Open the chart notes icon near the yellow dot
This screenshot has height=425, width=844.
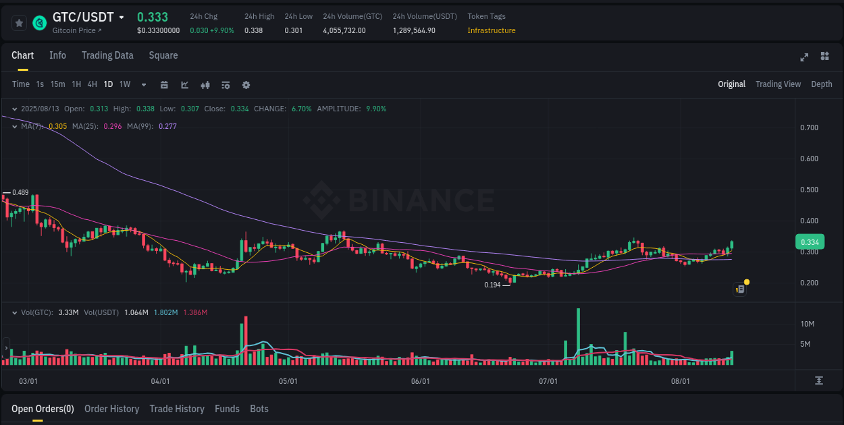[739, 289]
